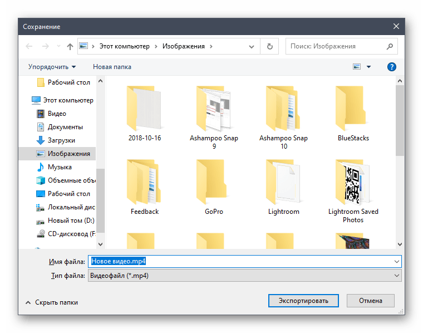Open 'Локальный диск' in the sidebar

(x=66, y=207)
